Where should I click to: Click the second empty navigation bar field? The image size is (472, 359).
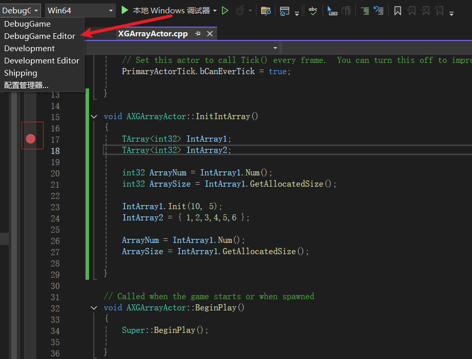(x=377, y=48)
